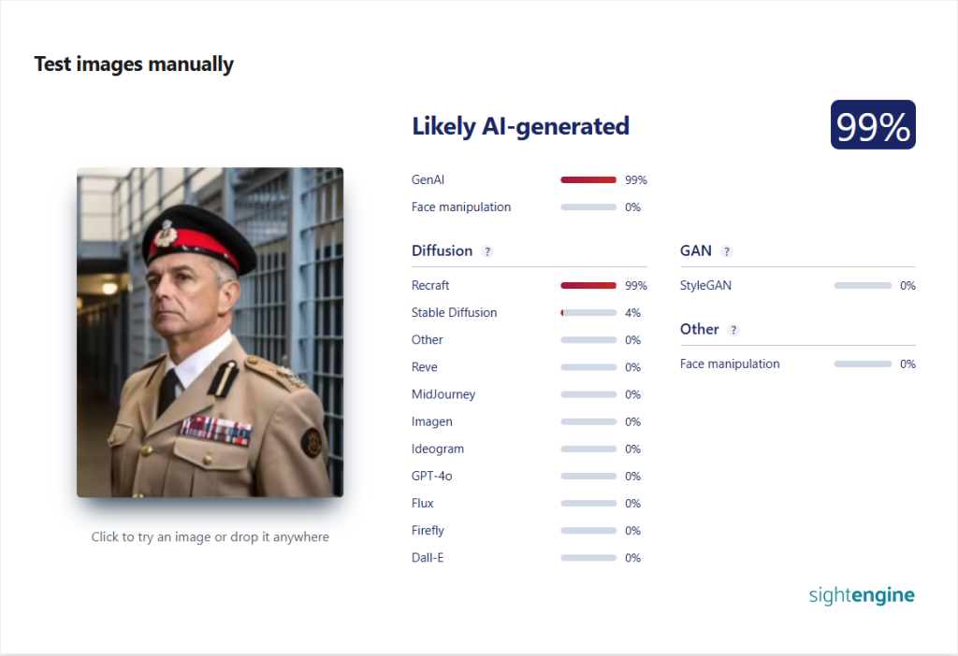Image resolution: width=958 pixels, height=656 pixels.
Task: Click the Recraft 99% score bar
Action: click(x=588, y=286)
